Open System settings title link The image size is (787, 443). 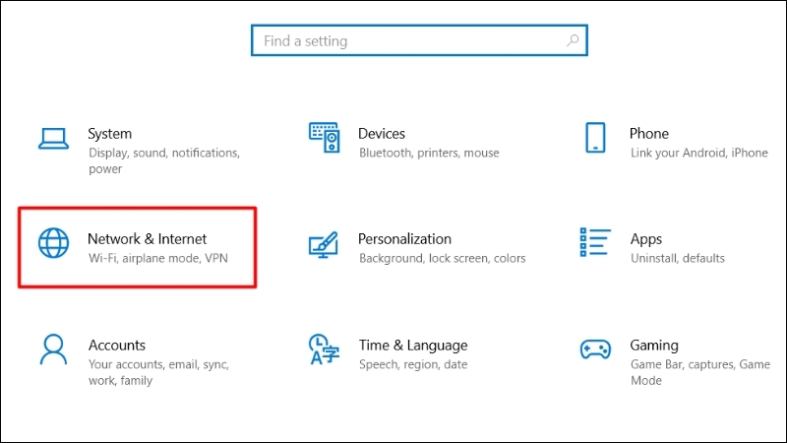coord(110,134)
